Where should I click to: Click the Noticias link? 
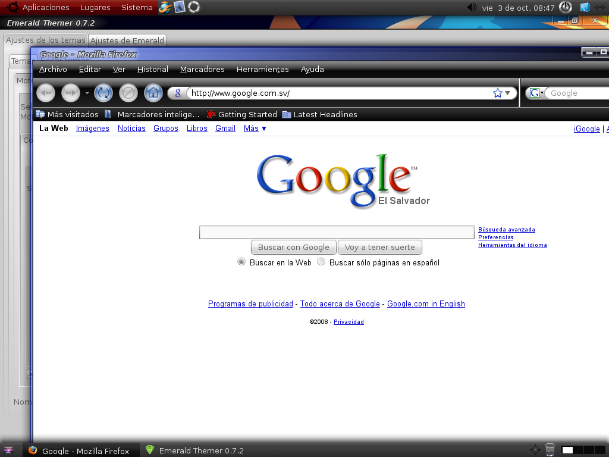pos(131,129)
